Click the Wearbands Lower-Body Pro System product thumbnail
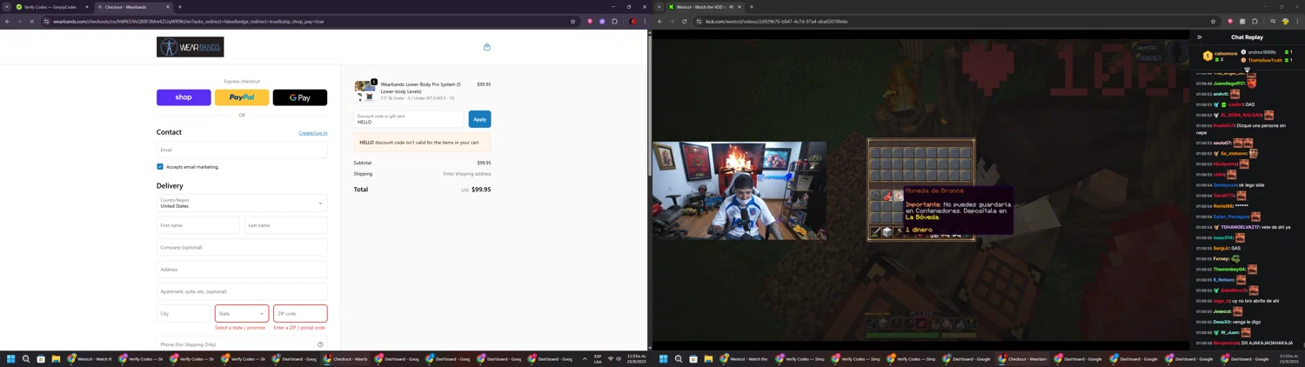The width and height of the screenshot is (1305, 367). point(365,90)
